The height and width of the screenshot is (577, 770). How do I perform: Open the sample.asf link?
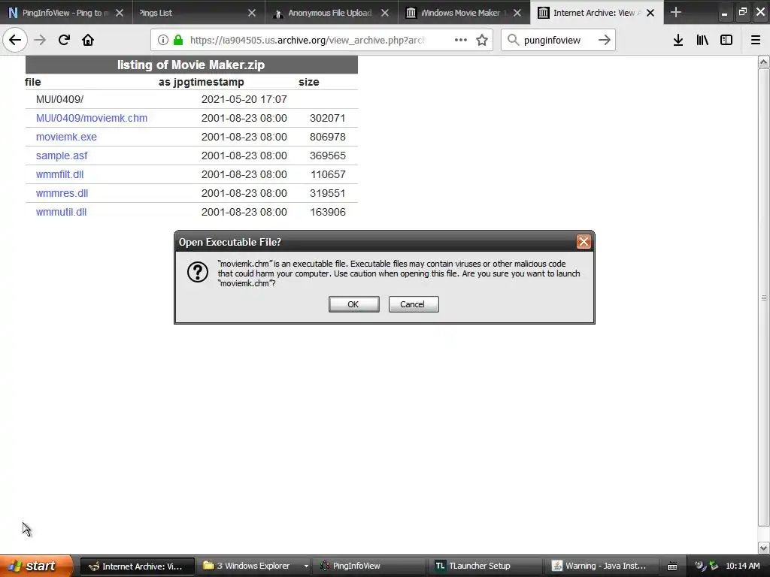coord(62,156)
